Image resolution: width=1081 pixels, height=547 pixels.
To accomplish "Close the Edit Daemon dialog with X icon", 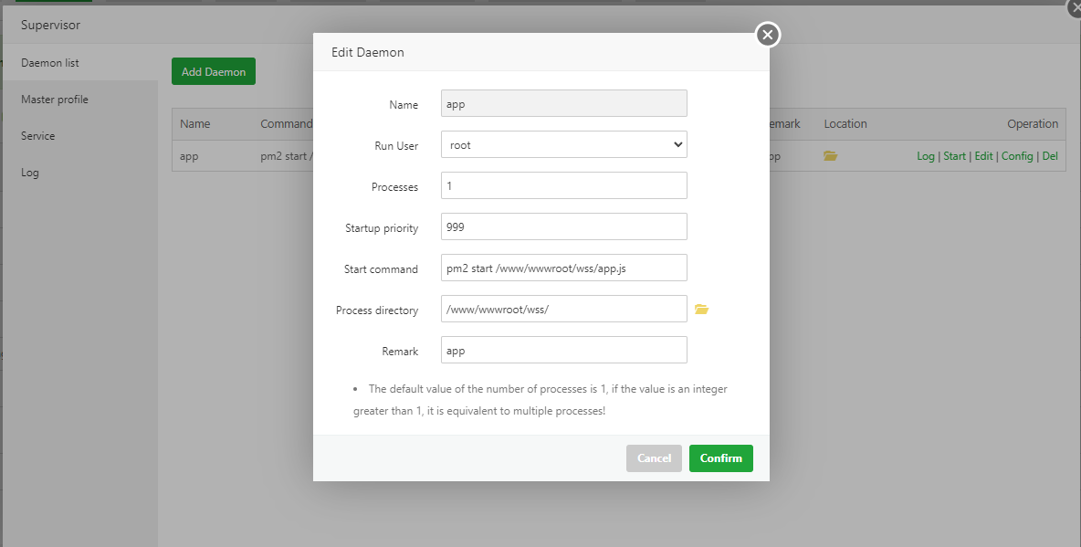I will 768,35.
